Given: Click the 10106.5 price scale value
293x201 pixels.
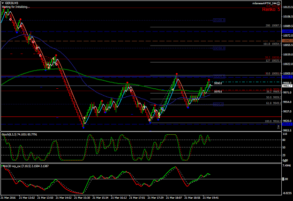Looking at the screenshot, I should coord(288,16).
